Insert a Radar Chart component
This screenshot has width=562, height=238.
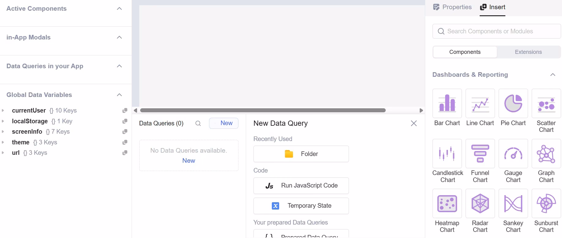coord(480,203)
